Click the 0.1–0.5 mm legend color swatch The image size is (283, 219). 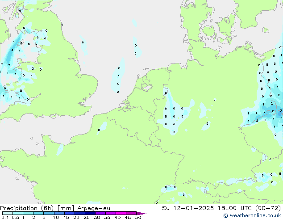click(x=8, y=213)
